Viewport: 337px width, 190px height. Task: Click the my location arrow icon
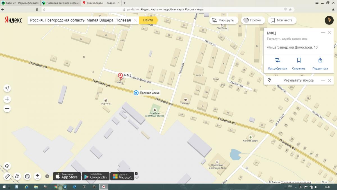(7, 88)
